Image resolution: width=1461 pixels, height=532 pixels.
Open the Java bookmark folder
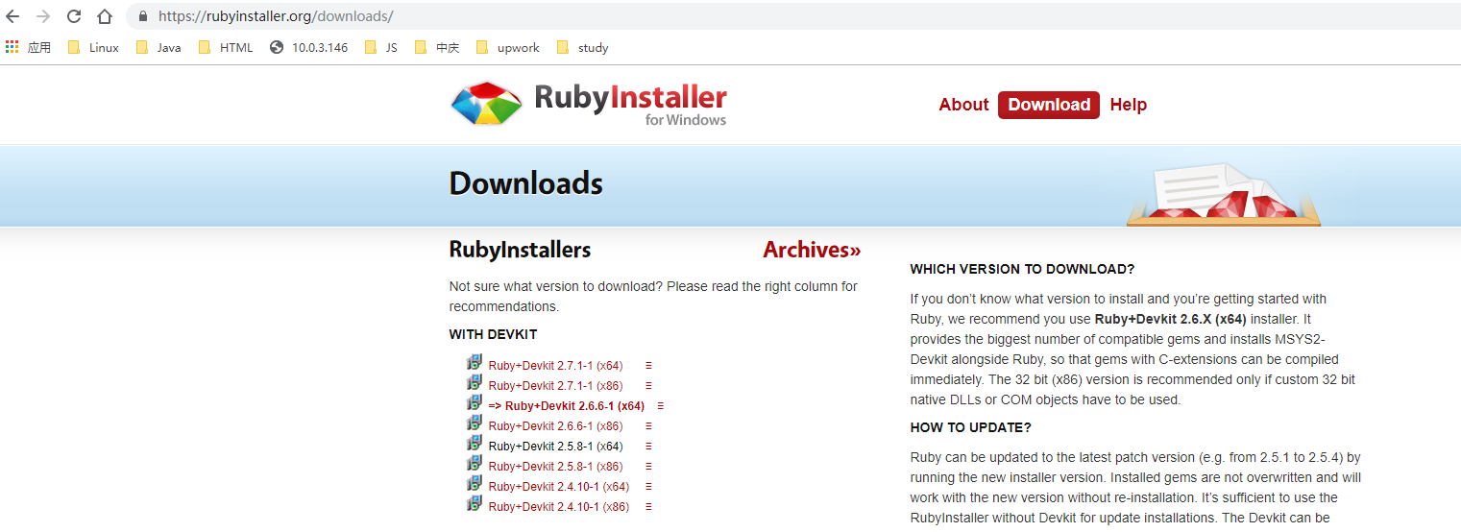click(x=158, y=47)
